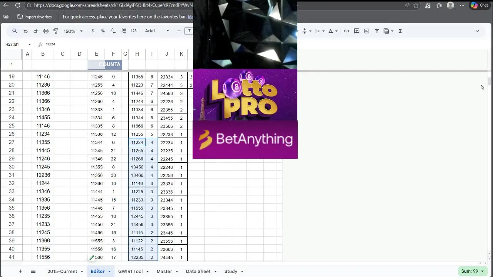
Task: Click cell F31 with value 30
Action: pos(113,175)
